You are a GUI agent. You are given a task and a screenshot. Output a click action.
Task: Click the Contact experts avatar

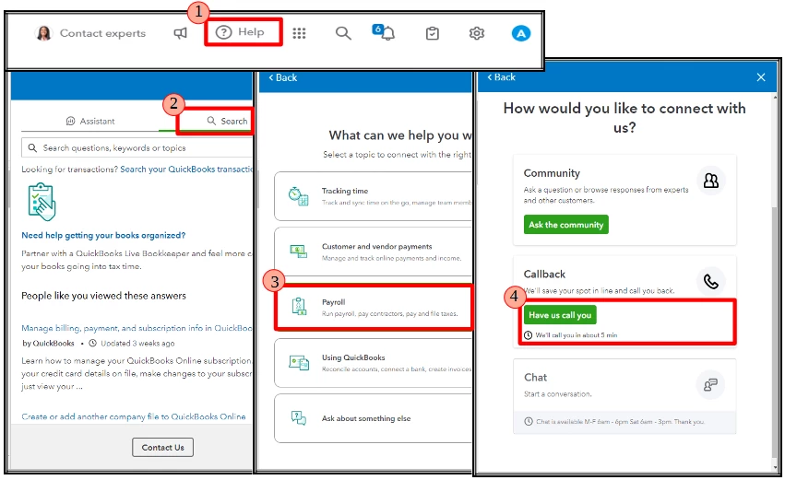(x=43, y=33)
